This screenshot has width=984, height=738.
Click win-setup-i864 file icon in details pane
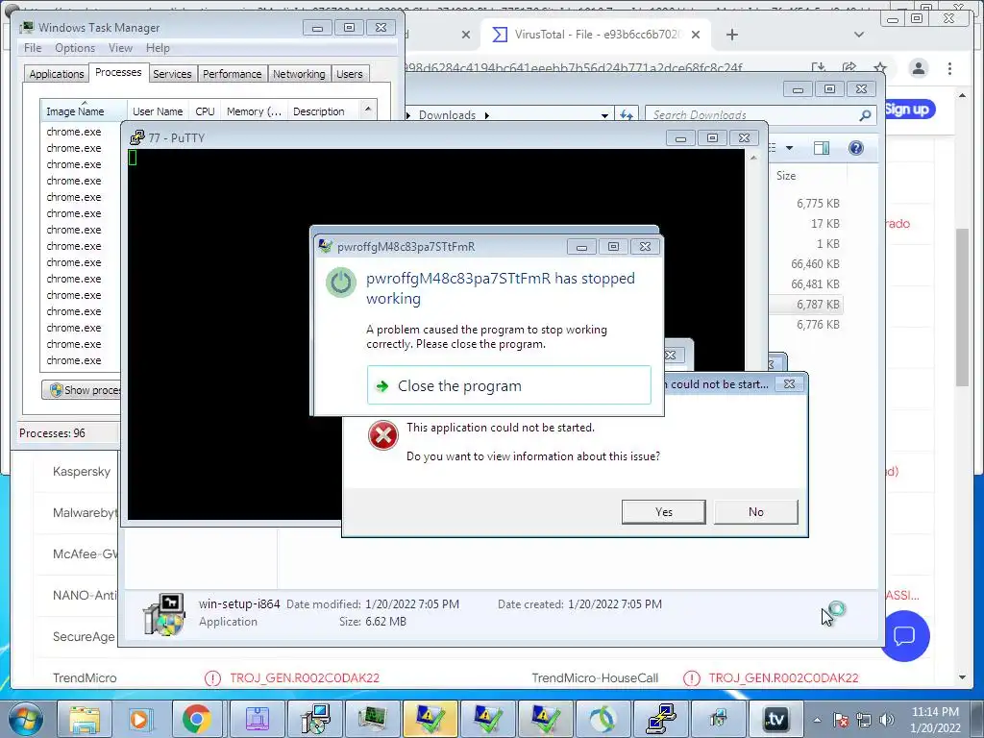tap(164, 614)
